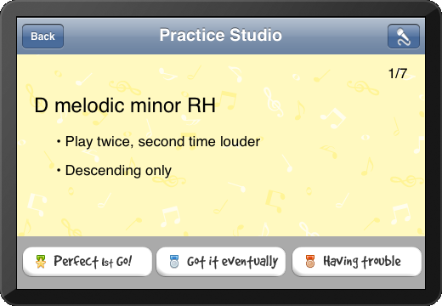Click the blue silver medal icon

[x=174, y=261]
